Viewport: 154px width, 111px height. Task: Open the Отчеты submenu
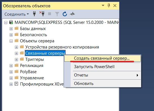[x=102, y=75]
